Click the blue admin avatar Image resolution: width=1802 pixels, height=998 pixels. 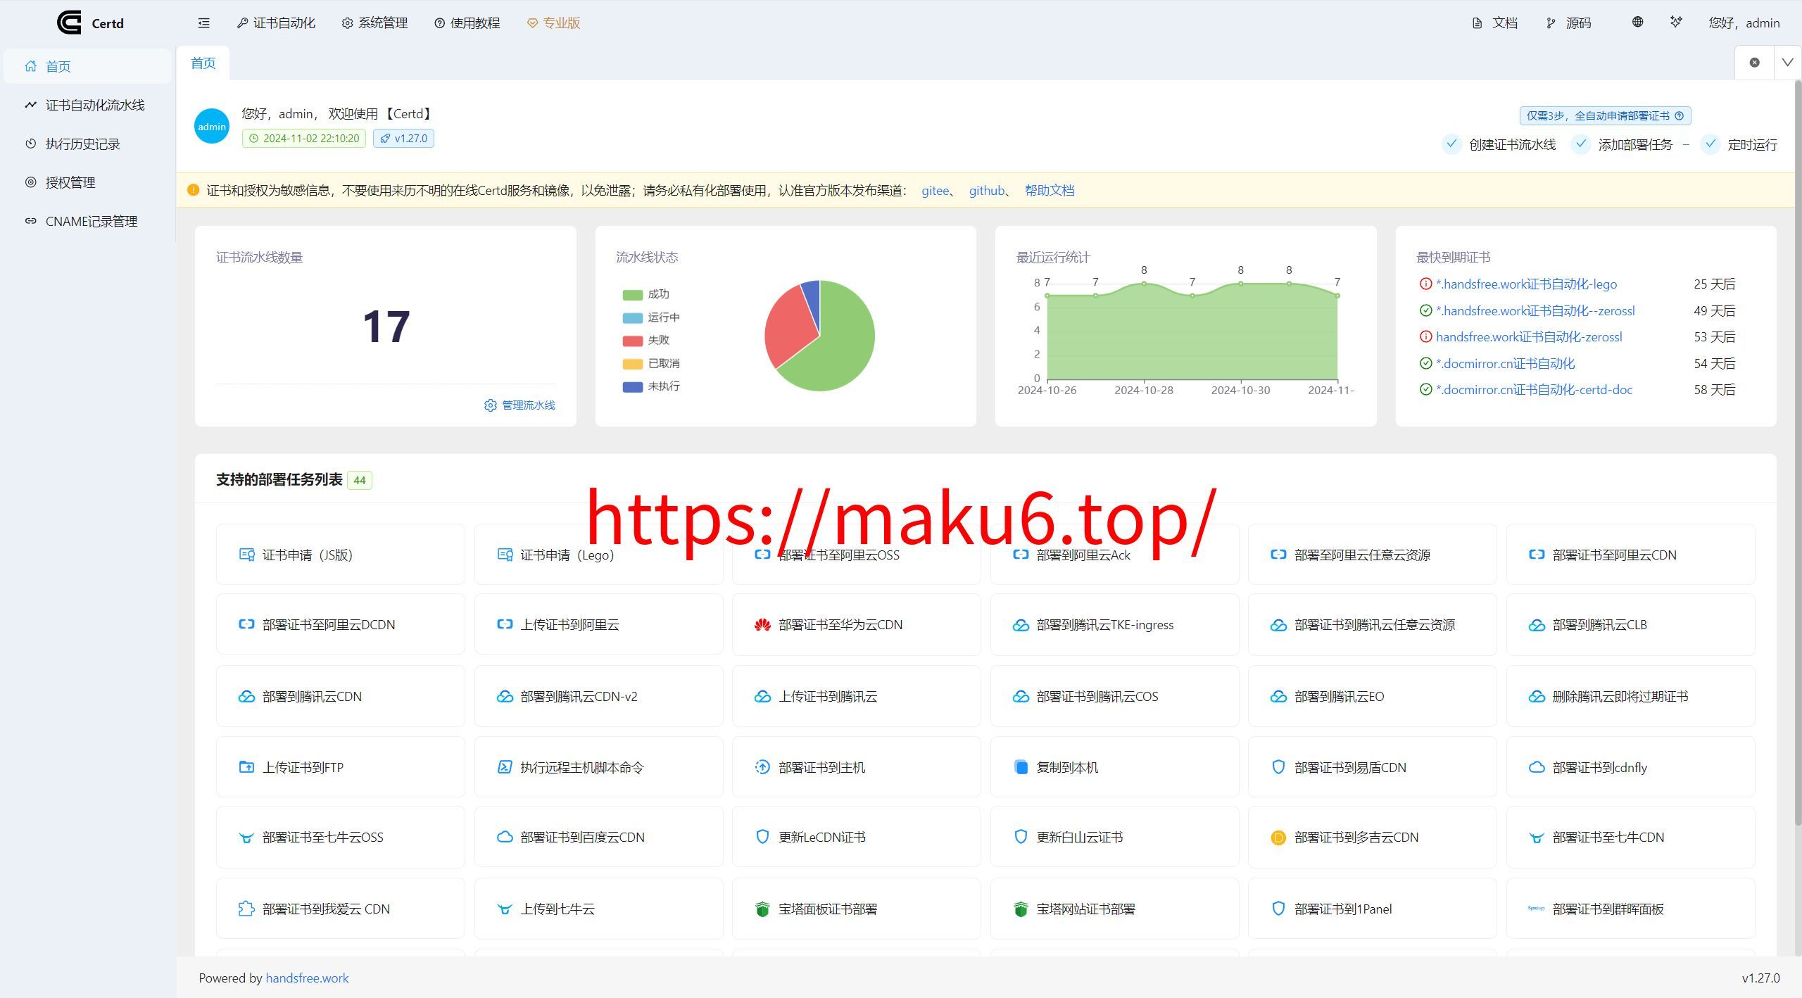coord(212,126)
